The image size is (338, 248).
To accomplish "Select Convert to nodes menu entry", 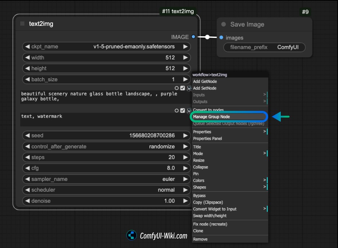I will (x=230, y=110).
